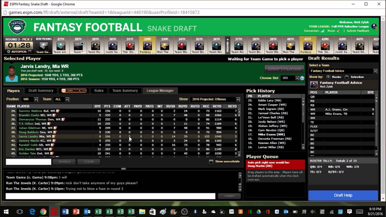Enable Show unavailable checkbox

tap(211, 162)
